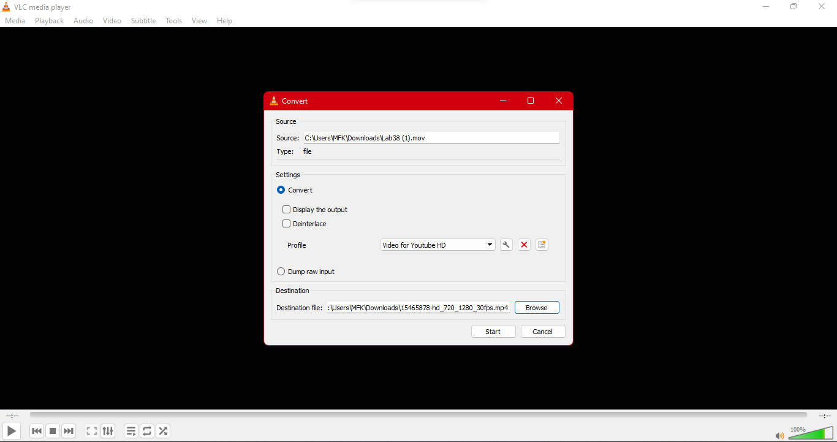Select the Dump raw input radio button
Screen dimensions: 837x442
tap(281, 272)
